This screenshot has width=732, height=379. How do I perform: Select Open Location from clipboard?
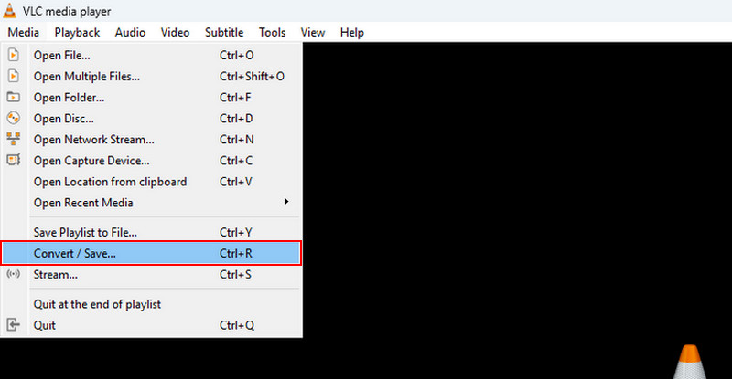[110, 181]
